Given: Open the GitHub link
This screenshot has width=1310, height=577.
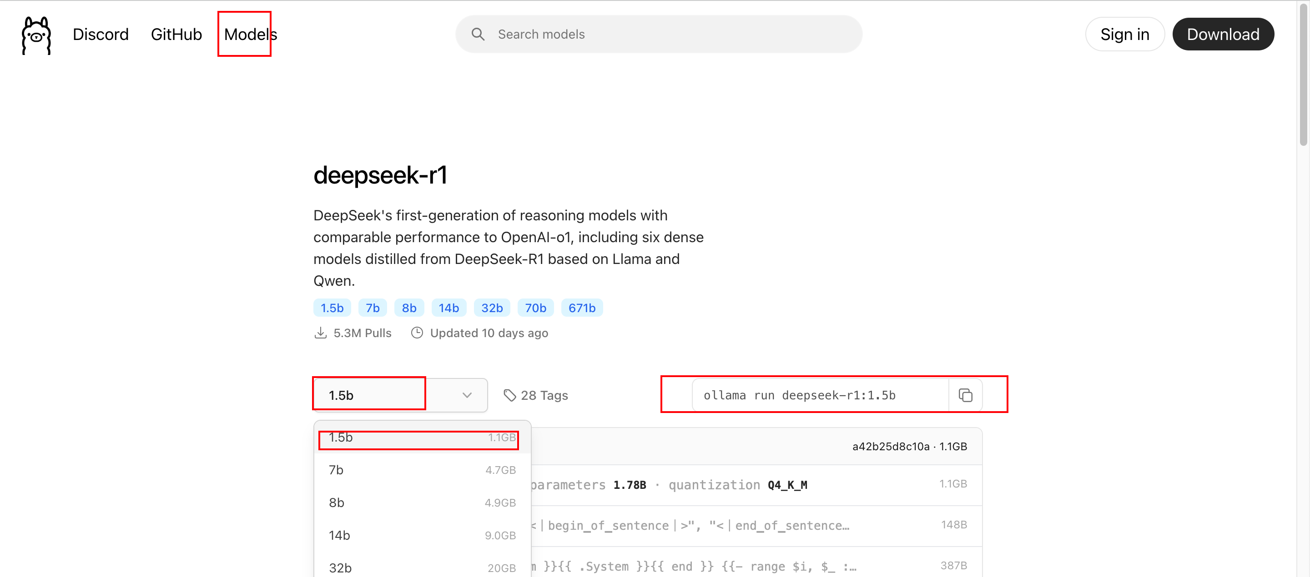Looking at the screenshot, I should coord(176,35).
